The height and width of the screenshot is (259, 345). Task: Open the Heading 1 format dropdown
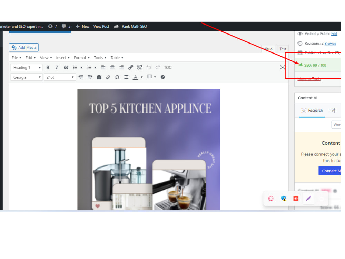point(27,68)
